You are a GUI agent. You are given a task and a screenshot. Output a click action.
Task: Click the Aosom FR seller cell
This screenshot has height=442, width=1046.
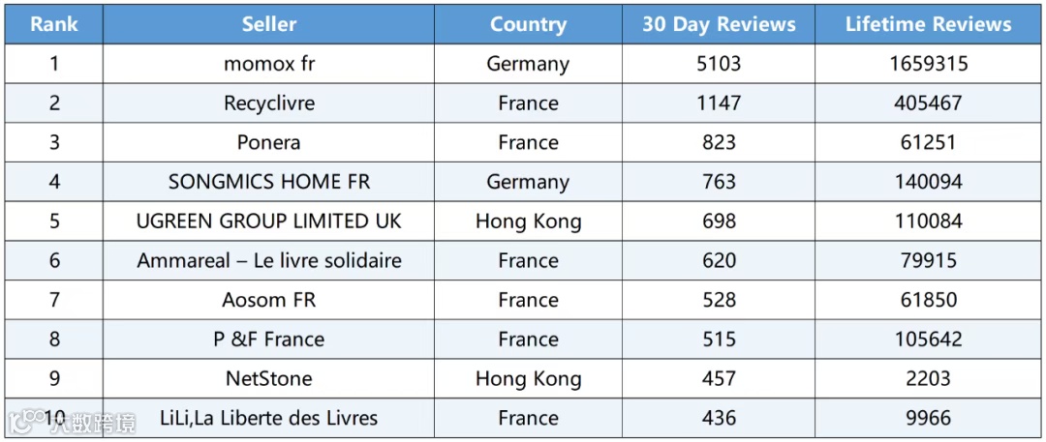coord(269,300)
